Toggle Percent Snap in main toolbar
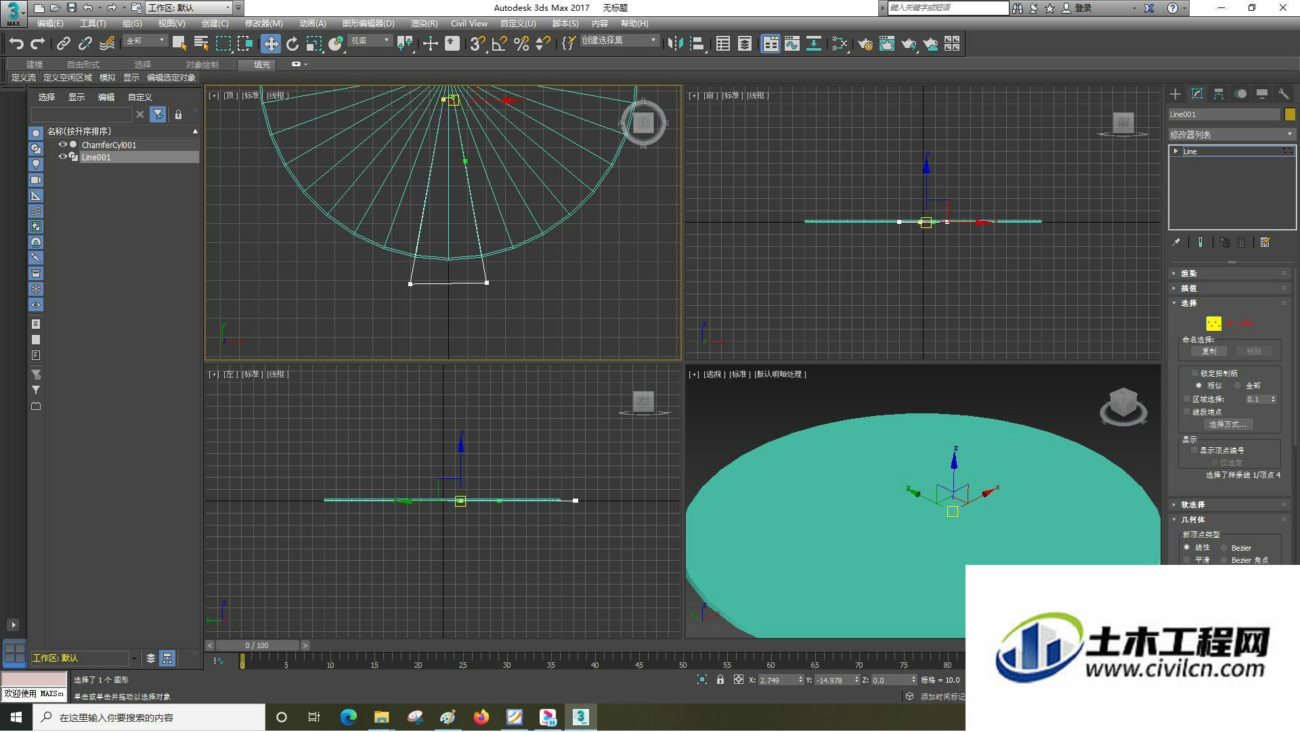Image resolution: width=1300 pixels, height=732 pixels. (521, 44)
